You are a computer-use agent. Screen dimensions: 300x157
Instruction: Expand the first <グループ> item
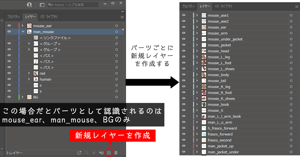point(29,44)
